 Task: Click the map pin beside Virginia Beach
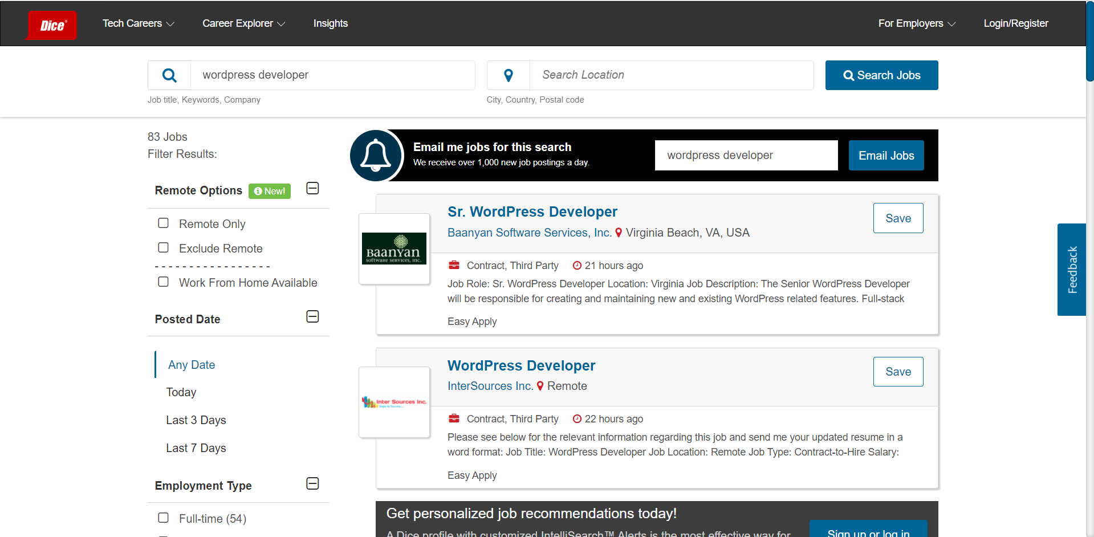point(619,233)
